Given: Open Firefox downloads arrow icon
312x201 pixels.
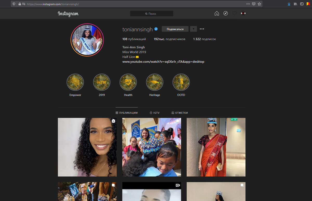Looking at the screenshot, I should pos(289,4).
